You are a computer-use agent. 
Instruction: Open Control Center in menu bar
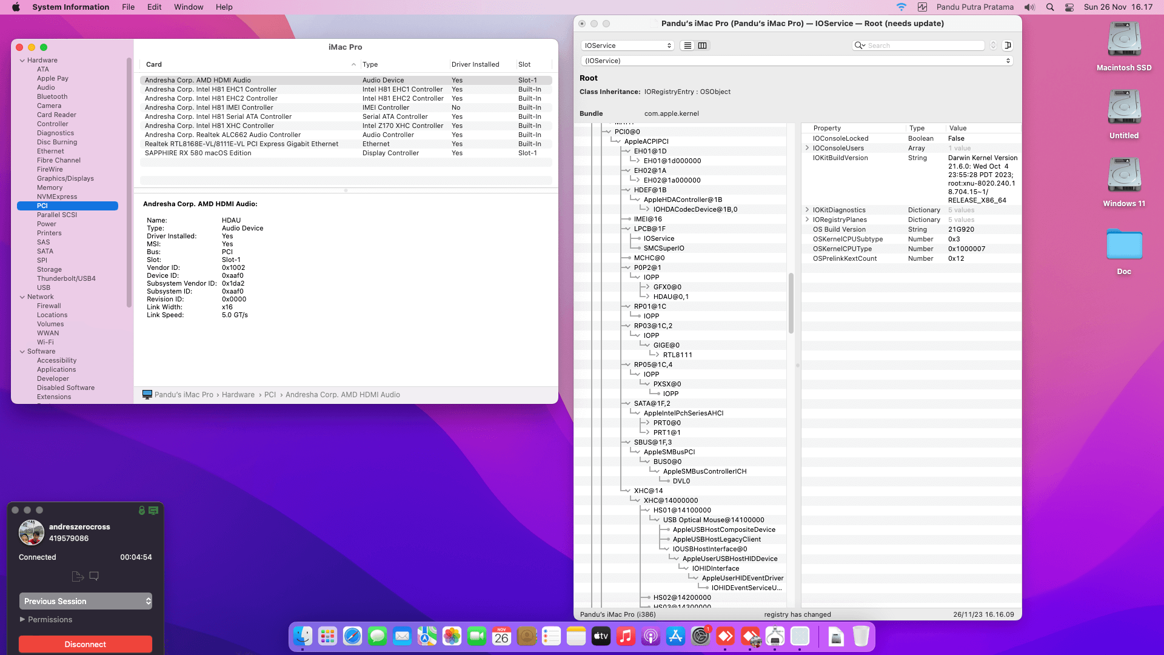coord(1069,7)
